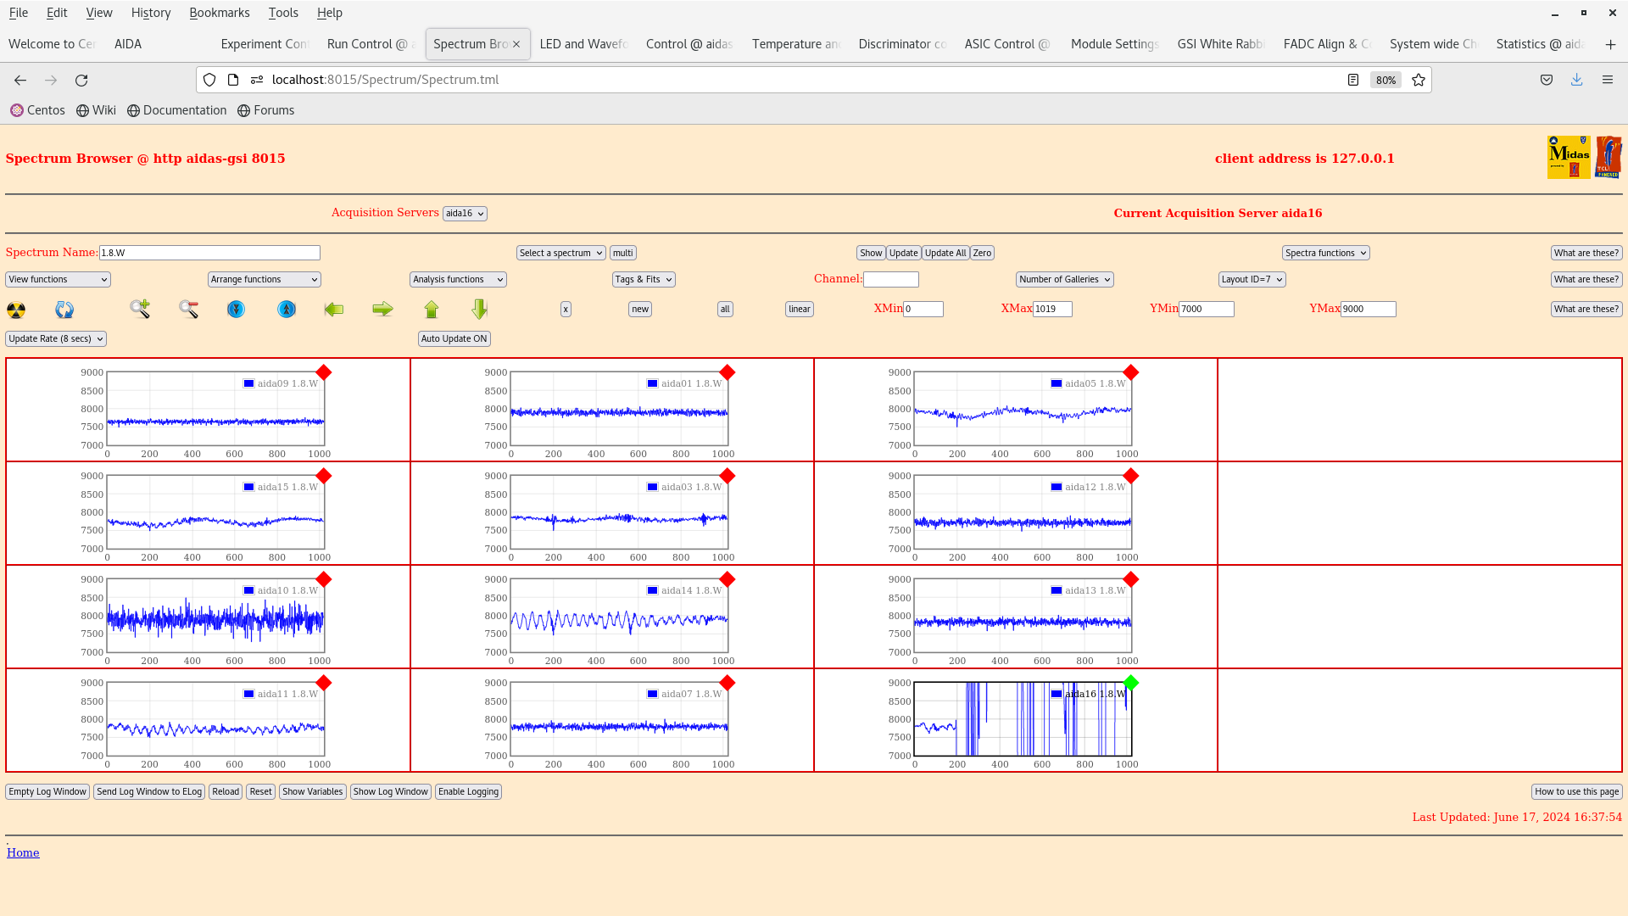
Task: Open the Analysis functions dropdown
Action: (x=458, y=280)
